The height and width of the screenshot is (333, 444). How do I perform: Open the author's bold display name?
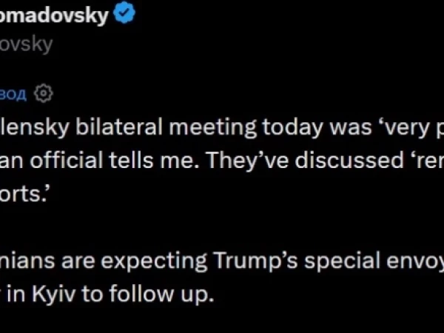[x=54, y=16]
